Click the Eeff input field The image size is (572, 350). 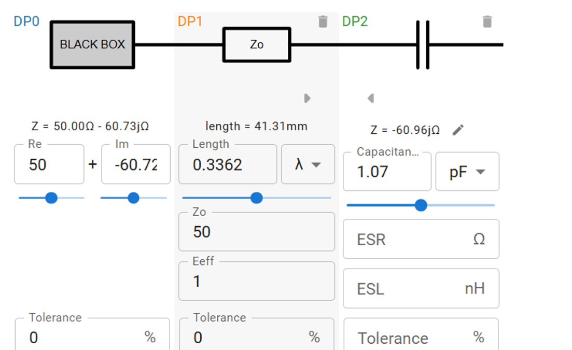256,282
